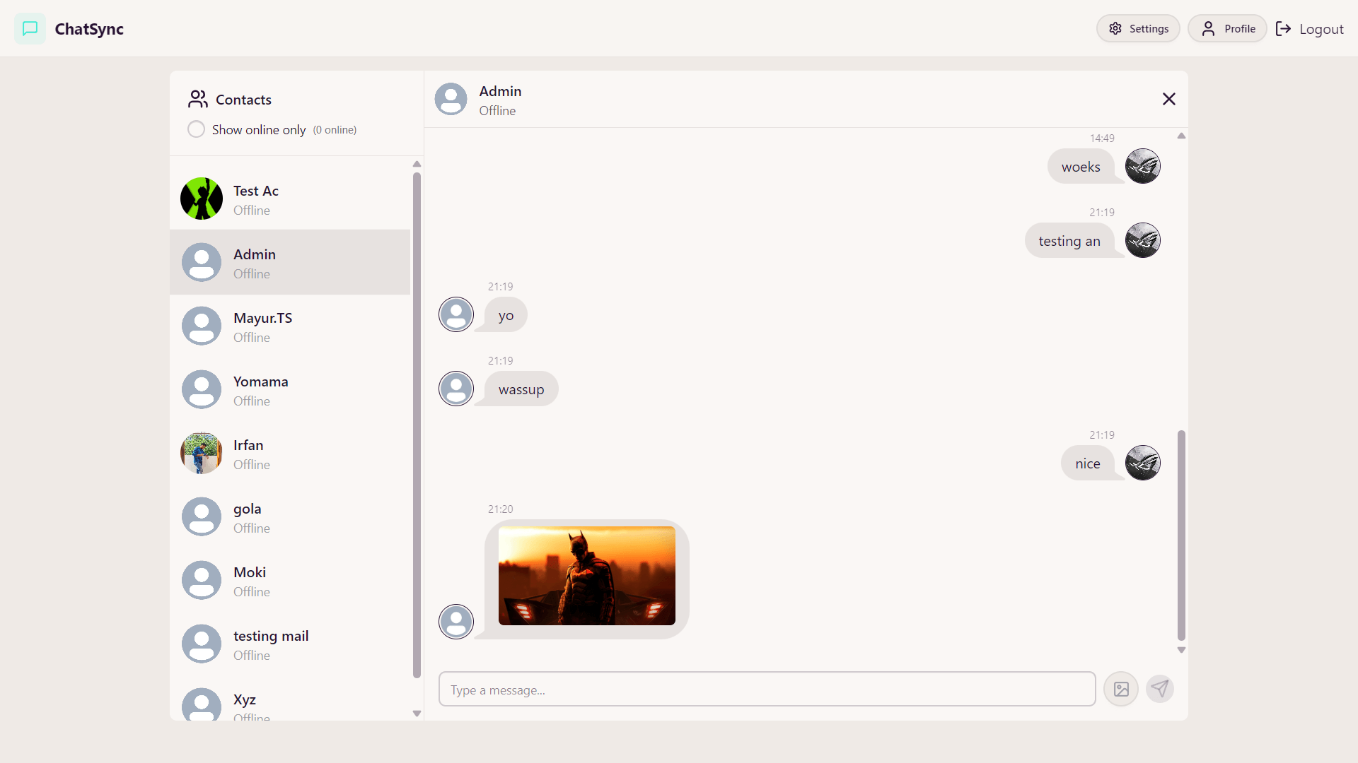1358x763 pixels.
Task: Close the Admin conversation with the X
Action: point(1168,99)
